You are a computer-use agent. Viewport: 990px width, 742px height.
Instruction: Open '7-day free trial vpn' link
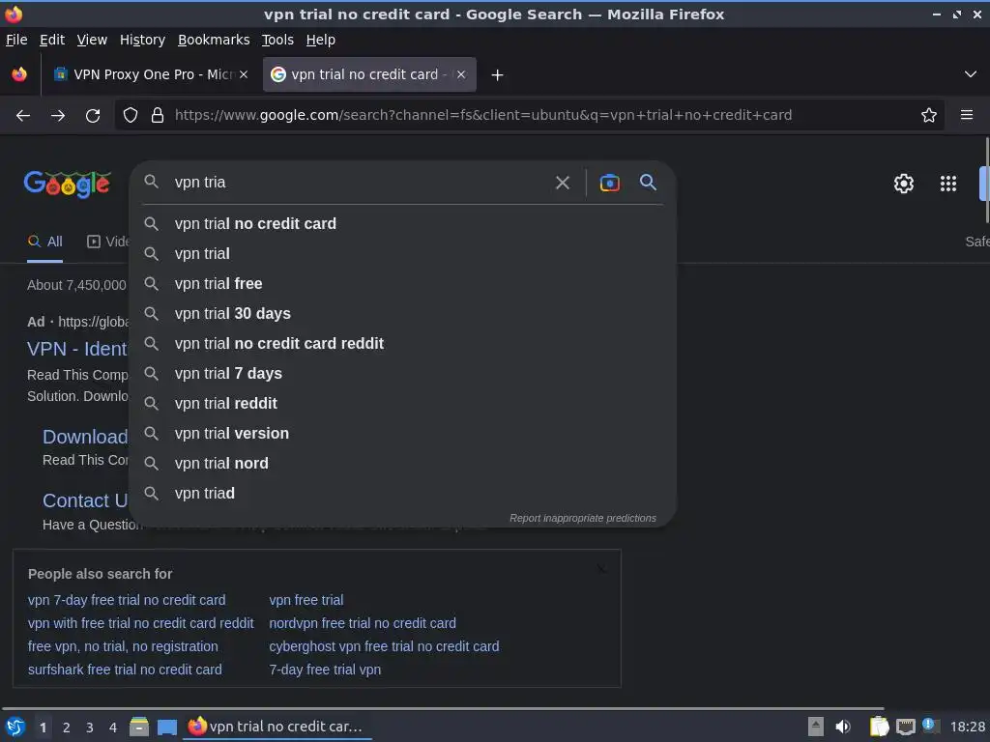point(325,670)
